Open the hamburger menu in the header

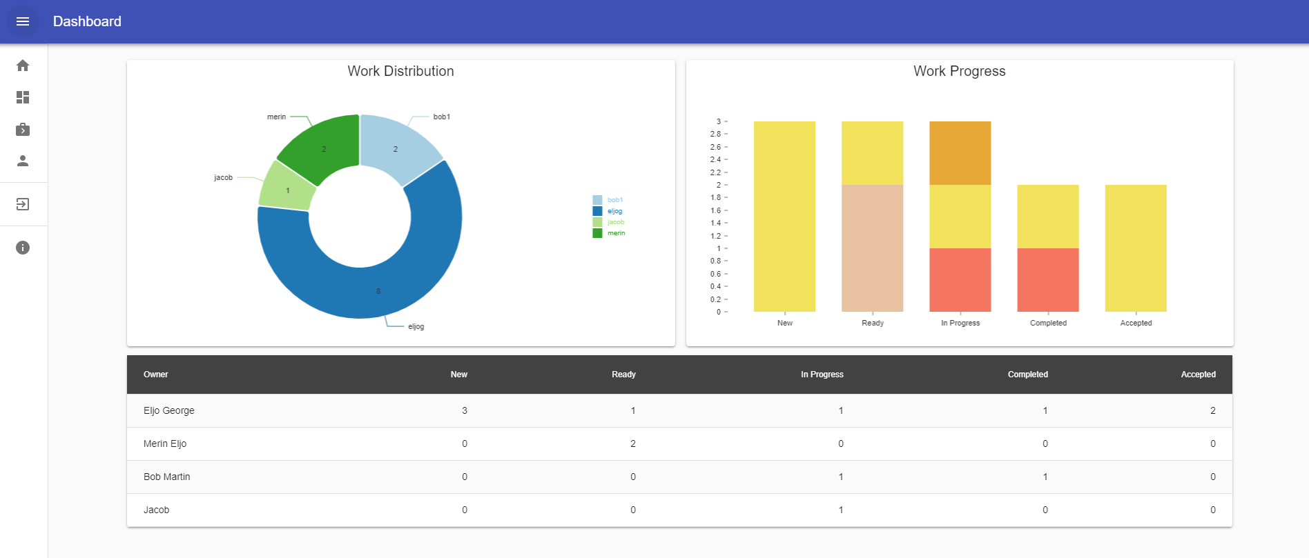point(23,21)
